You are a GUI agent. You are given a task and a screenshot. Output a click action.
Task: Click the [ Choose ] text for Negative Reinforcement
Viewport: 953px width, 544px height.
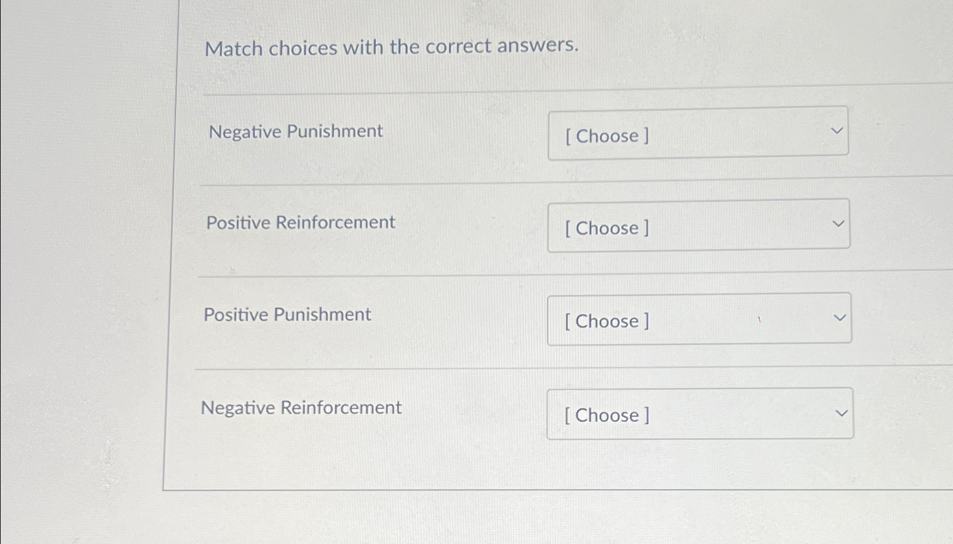[605, 415]
